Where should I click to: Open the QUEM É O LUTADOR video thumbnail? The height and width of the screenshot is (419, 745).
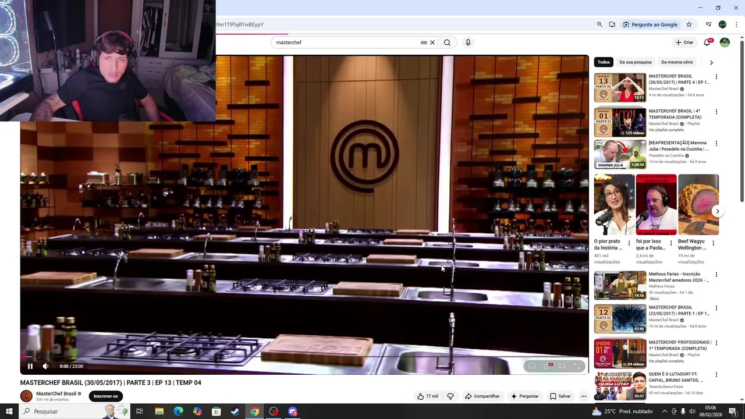coord(620,386)
